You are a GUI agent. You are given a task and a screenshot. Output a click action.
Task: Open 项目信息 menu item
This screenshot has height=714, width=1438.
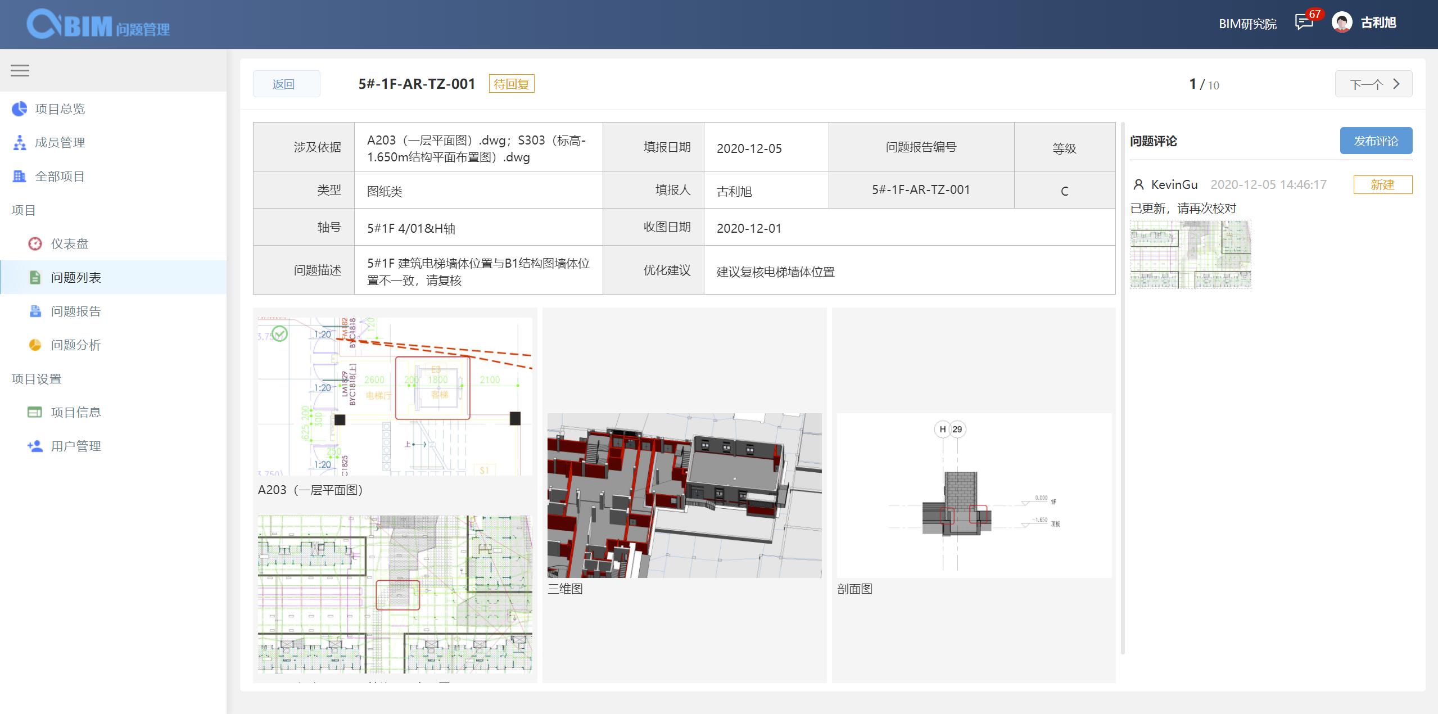76,413
